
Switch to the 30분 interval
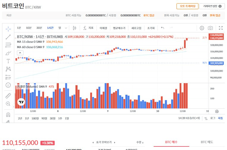(x=39, y=28)
